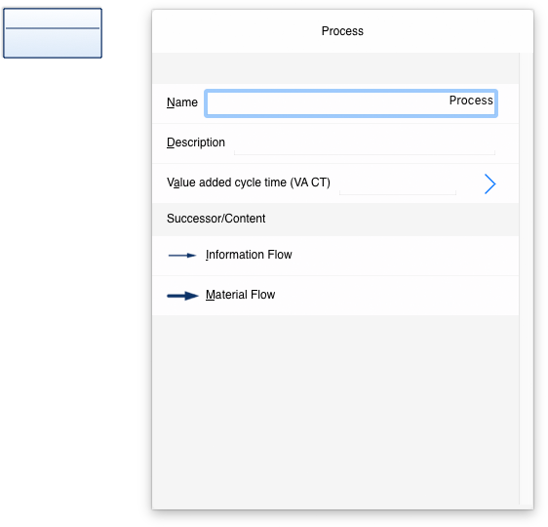Click the Value added cycle time (VA CT) label
The image size is (548, 527).
[249, 182]
